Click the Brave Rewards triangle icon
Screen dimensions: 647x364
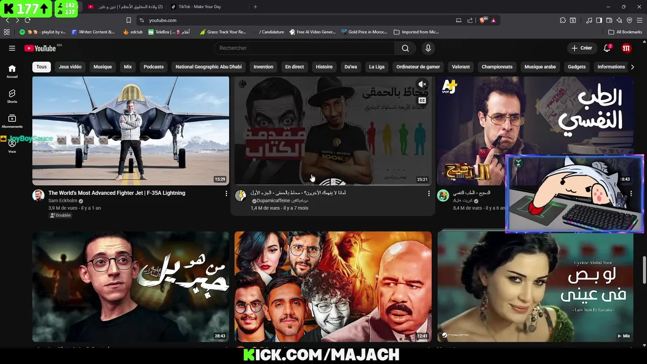pyautogui.click(x=493, y=20)
